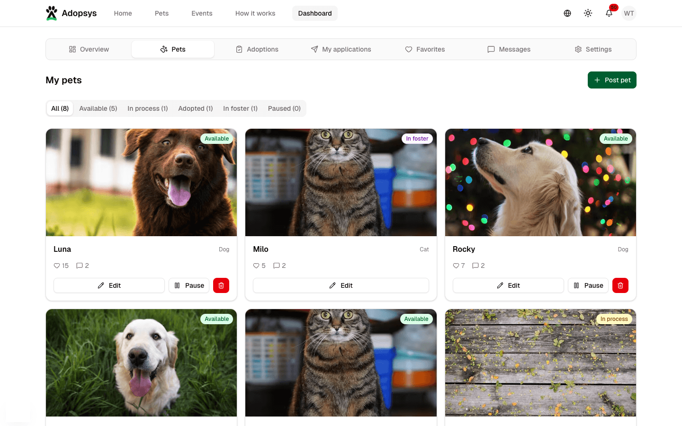
Task: Open the Messages dashboard tab
Action: (x=509, y=49)
